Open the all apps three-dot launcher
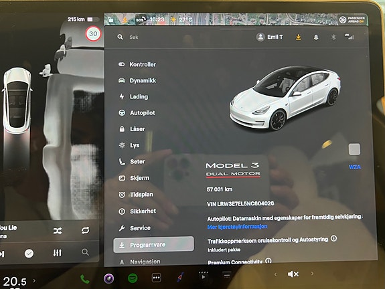The width and height of the screenshot is (385, 289). pos(157,278)
